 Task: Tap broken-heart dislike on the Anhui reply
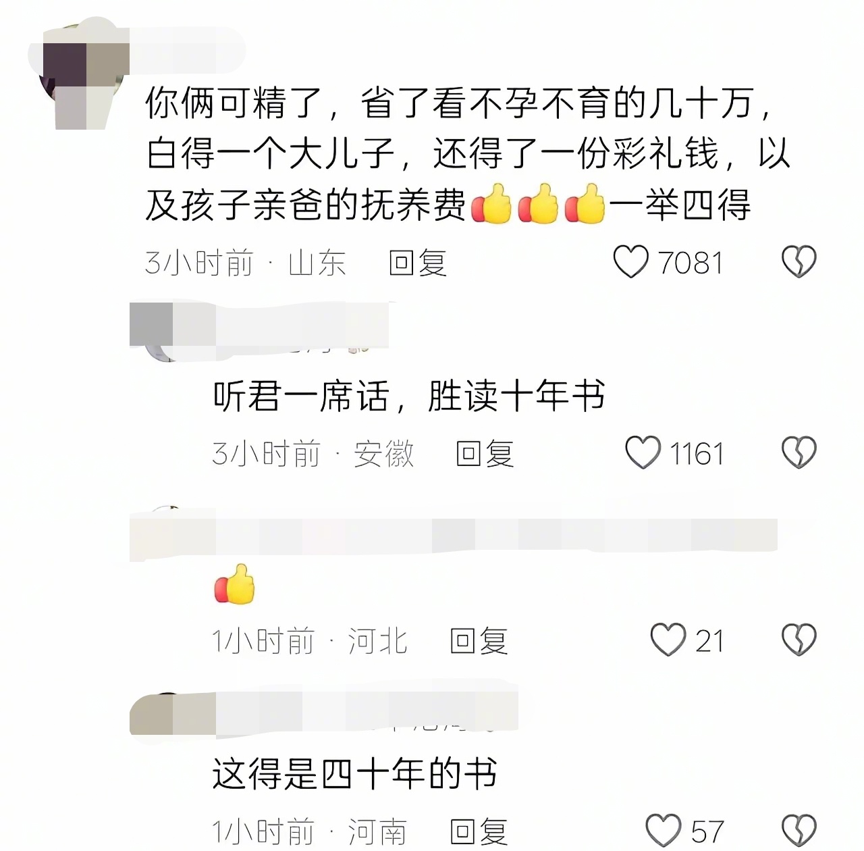(x=799, y=453)
